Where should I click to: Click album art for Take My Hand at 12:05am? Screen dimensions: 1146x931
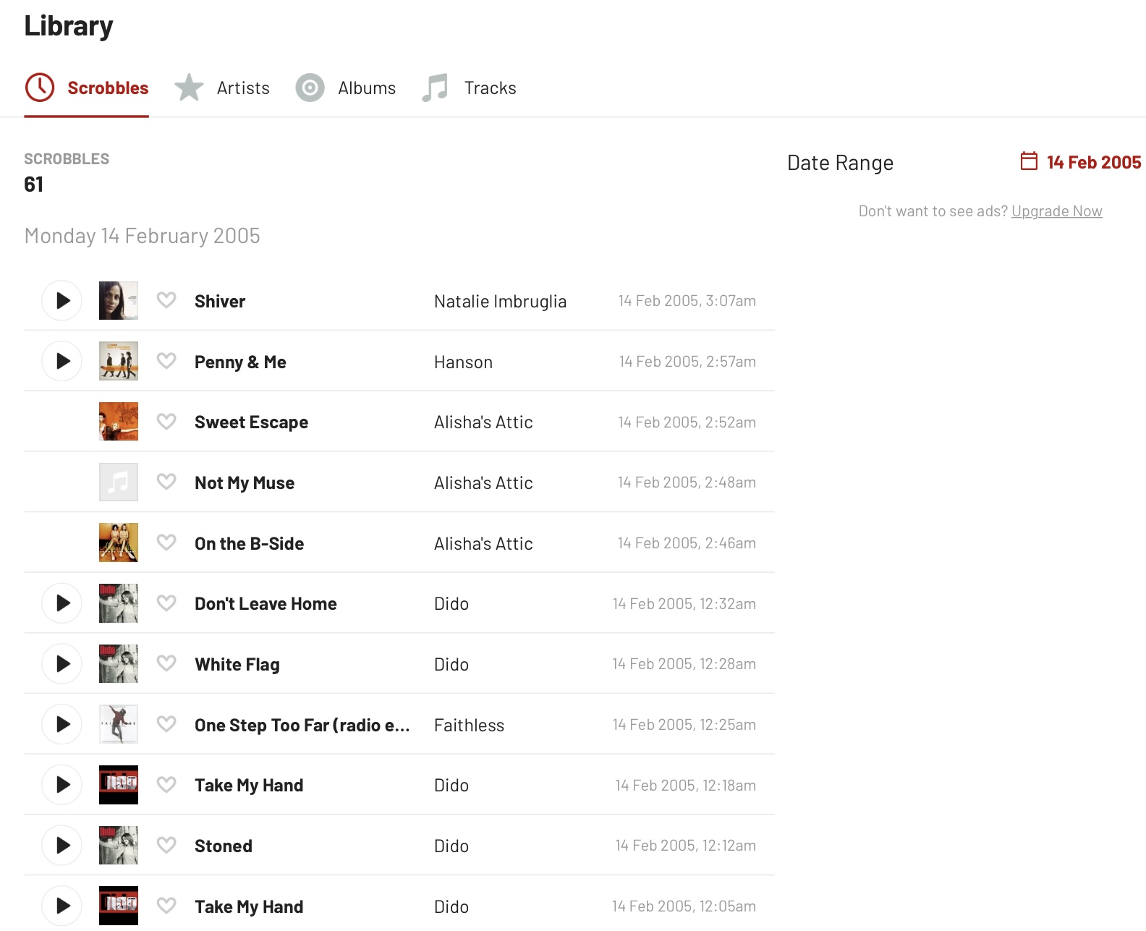[x=119, y=906]
